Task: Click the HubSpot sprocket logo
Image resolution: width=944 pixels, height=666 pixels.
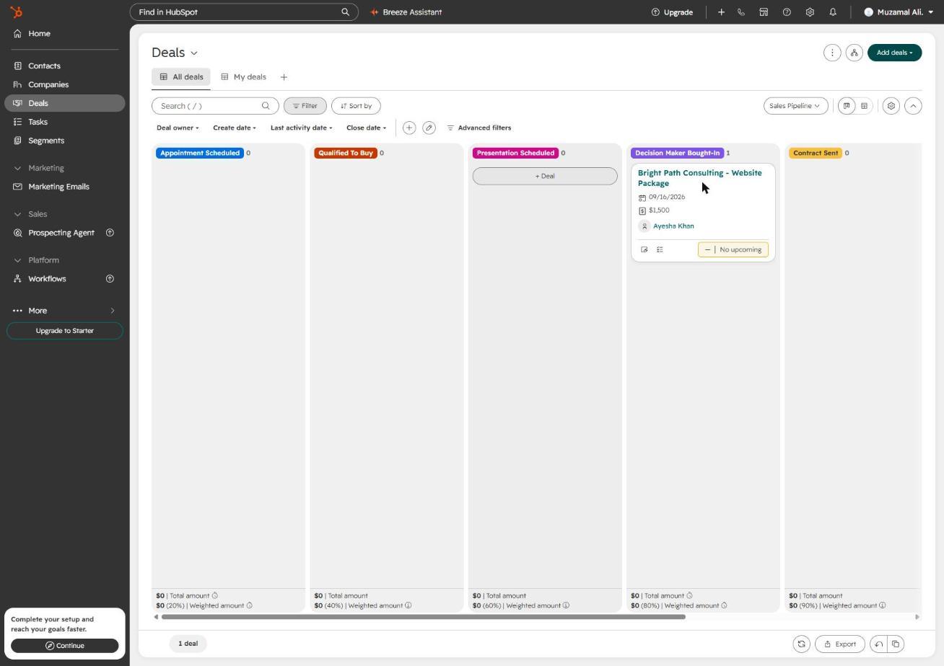Action: pyautogui.click(x=17, y=12)
